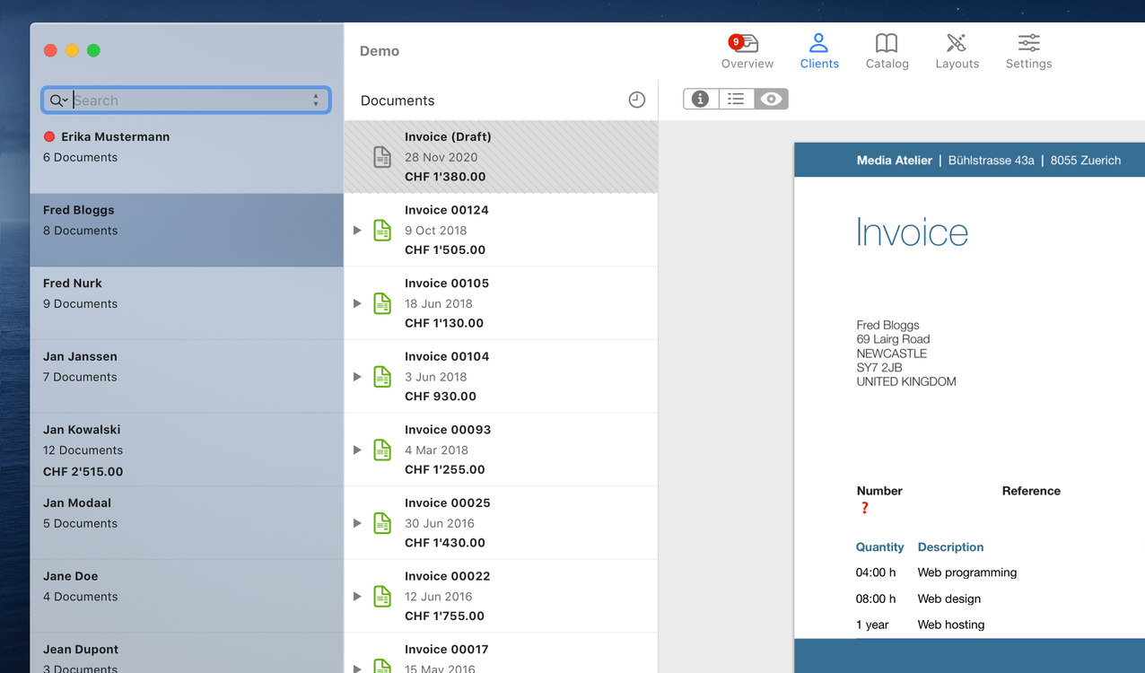Click the search field stepper arrows
Screen dimensions: 1145x673
point(316,101)
